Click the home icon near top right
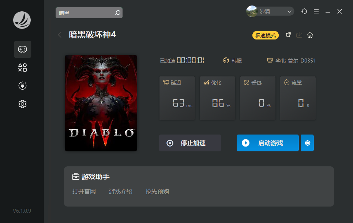 (x=310, y=35)
